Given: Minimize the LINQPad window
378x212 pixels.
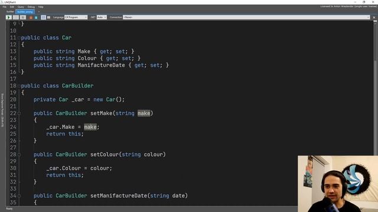Looking at the screenshot, I should coord(355,2).
